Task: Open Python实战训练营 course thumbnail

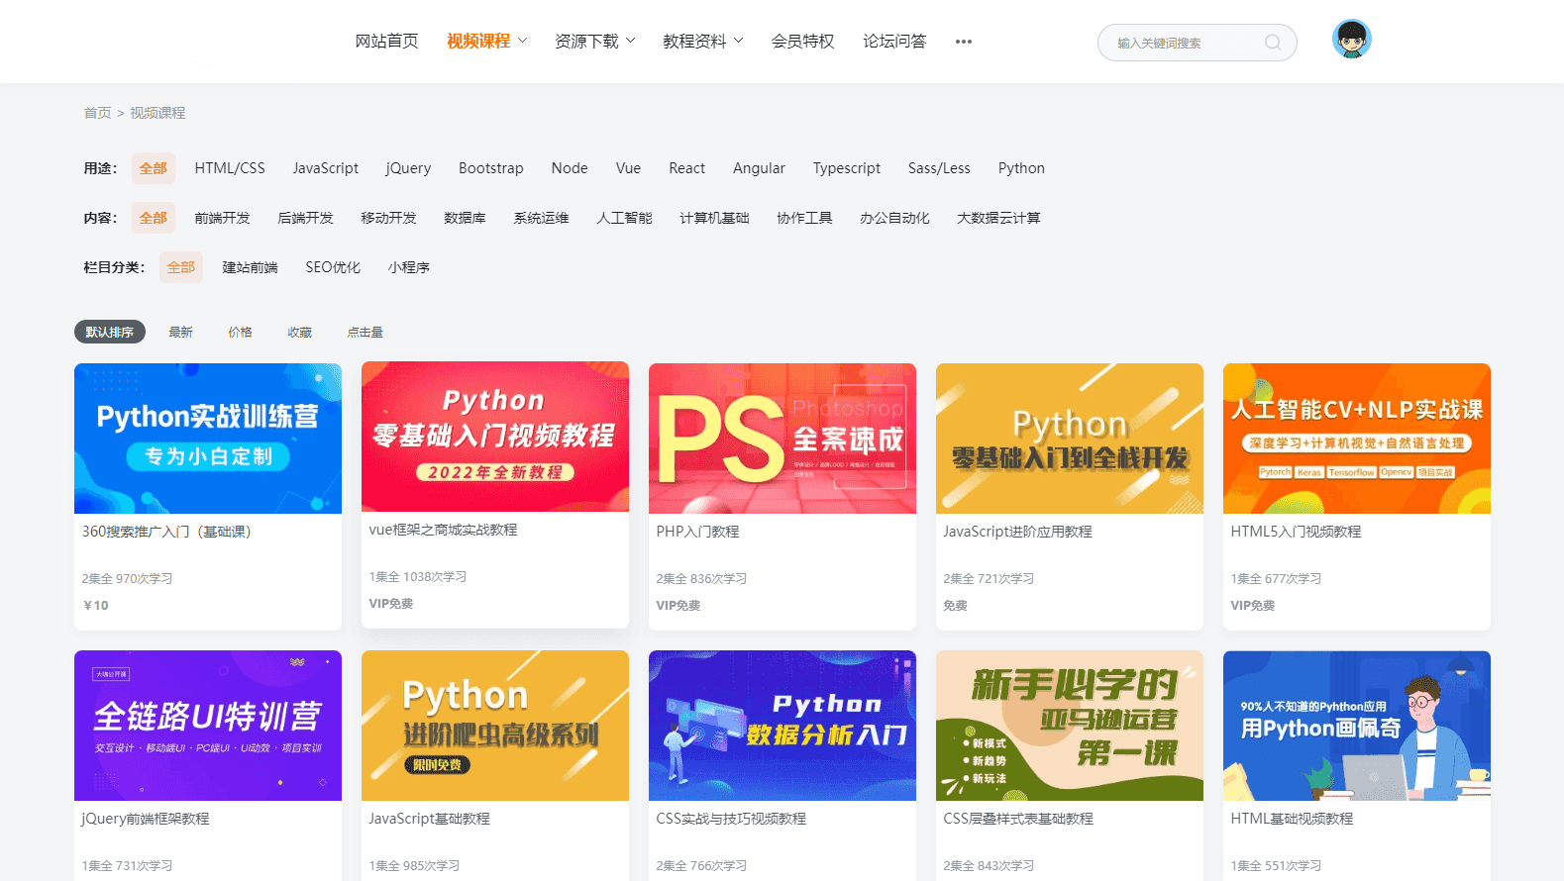Action: [x=208, y=439]
